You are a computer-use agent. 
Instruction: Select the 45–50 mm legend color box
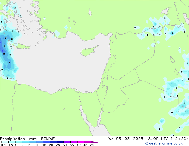coord(88,142)
